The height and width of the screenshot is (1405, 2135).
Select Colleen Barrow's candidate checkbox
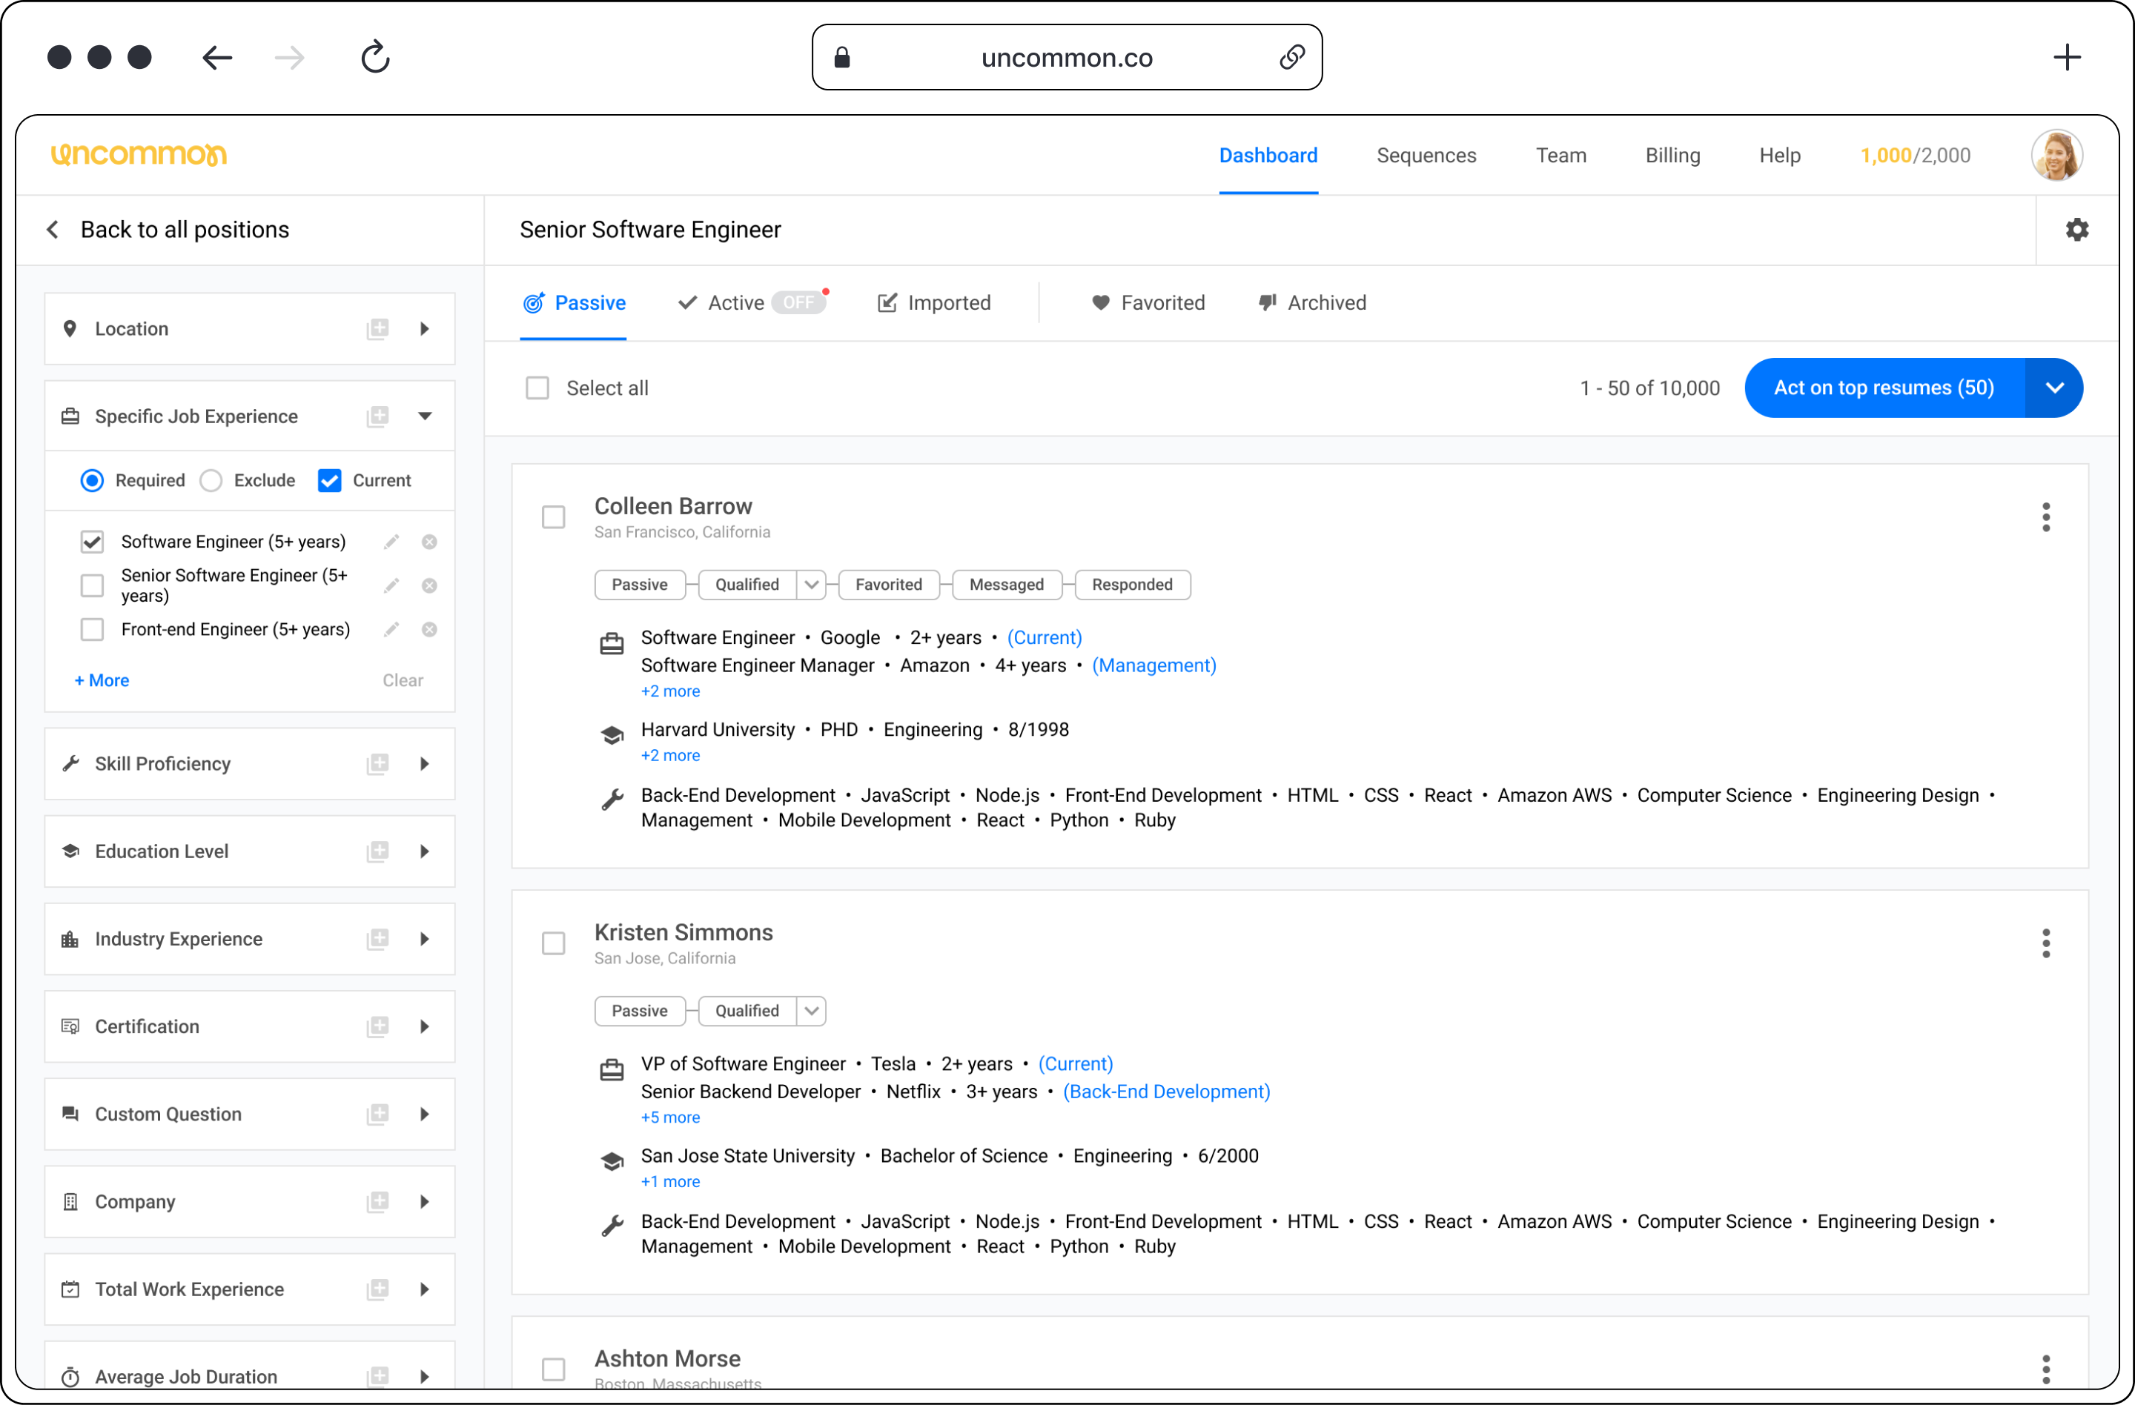(554, 517)
